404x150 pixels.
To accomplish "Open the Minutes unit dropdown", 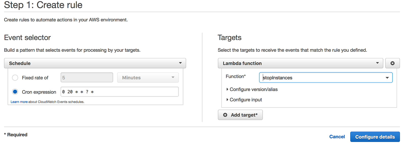I will tap(148, 78).
